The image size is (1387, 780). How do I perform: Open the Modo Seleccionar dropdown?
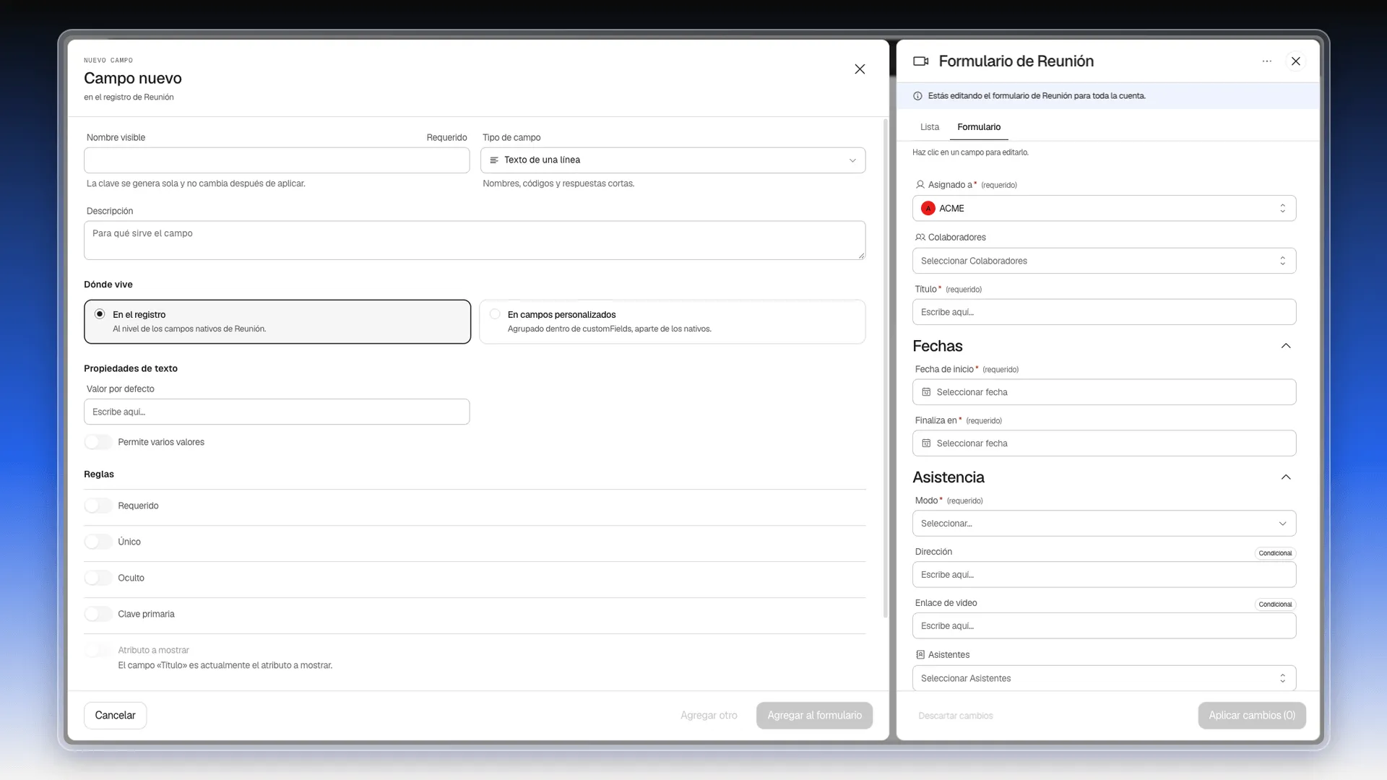click(x=1104, y=524)
